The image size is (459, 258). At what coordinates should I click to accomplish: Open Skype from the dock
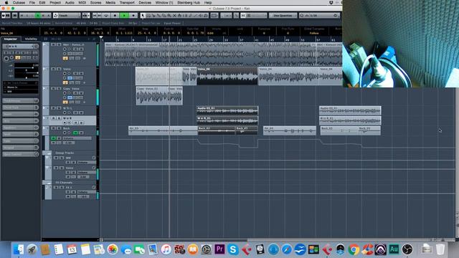(x=233, y=249)
